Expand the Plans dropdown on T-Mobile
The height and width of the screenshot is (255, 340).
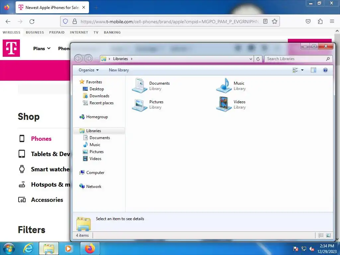(x=42, y=48)
